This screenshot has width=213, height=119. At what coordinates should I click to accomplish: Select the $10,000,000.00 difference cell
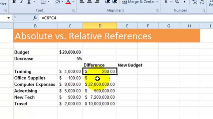(100, 104)
